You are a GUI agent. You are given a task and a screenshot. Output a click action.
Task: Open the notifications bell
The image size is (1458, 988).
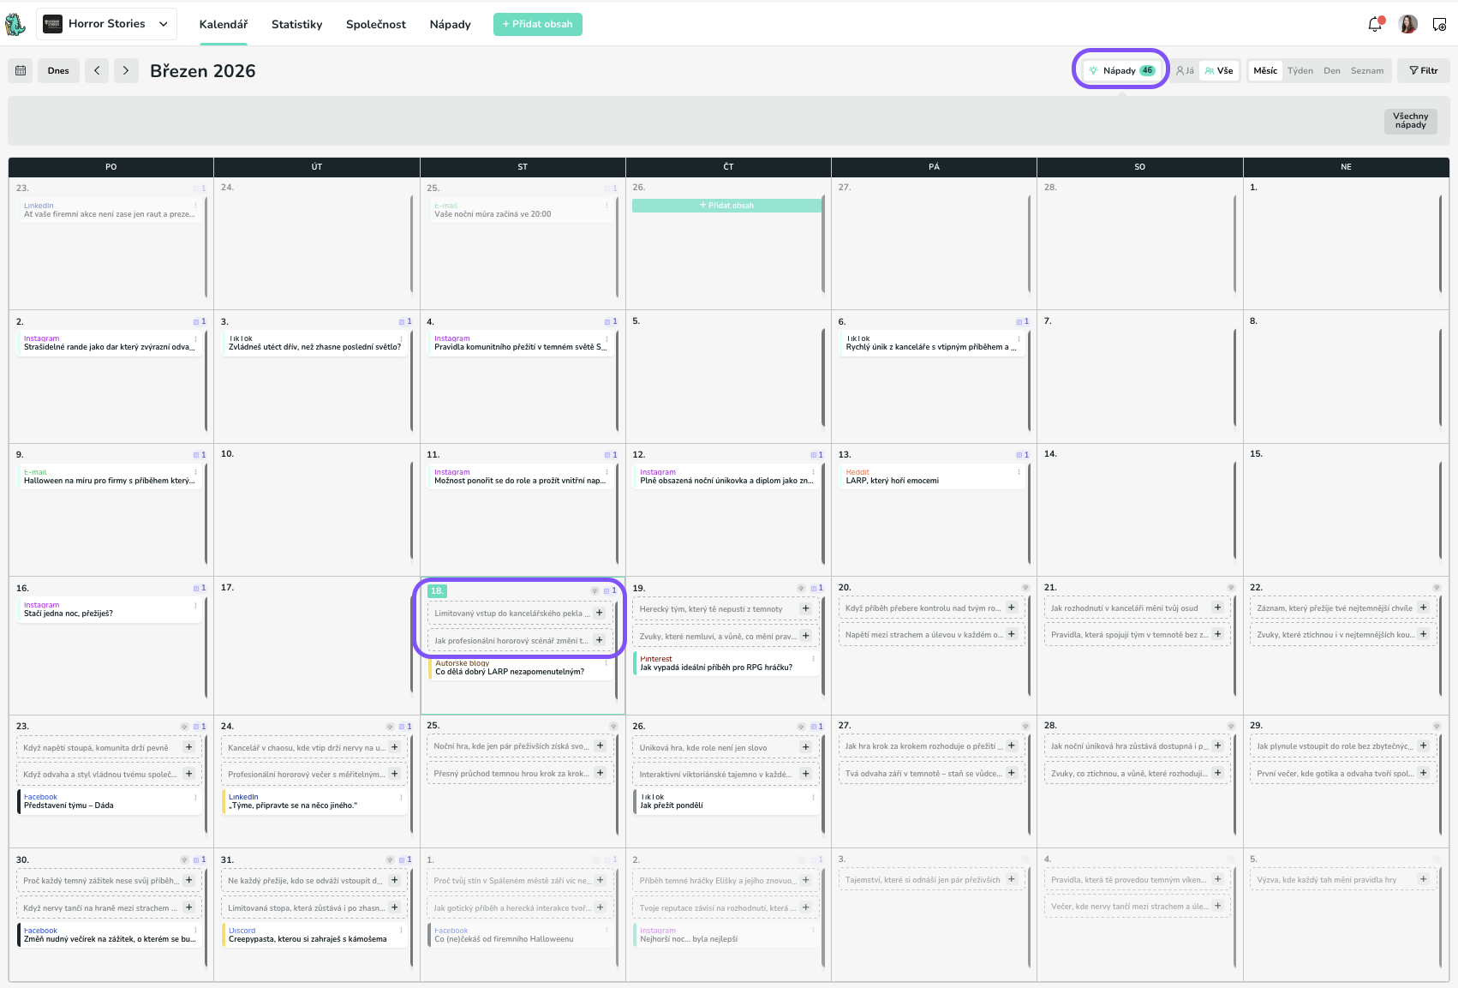tap(1375, 24)
